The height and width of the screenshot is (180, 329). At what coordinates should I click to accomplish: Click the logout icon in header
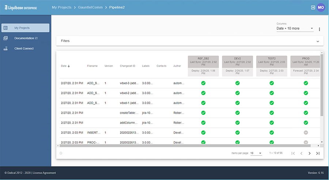pos(313,7)
